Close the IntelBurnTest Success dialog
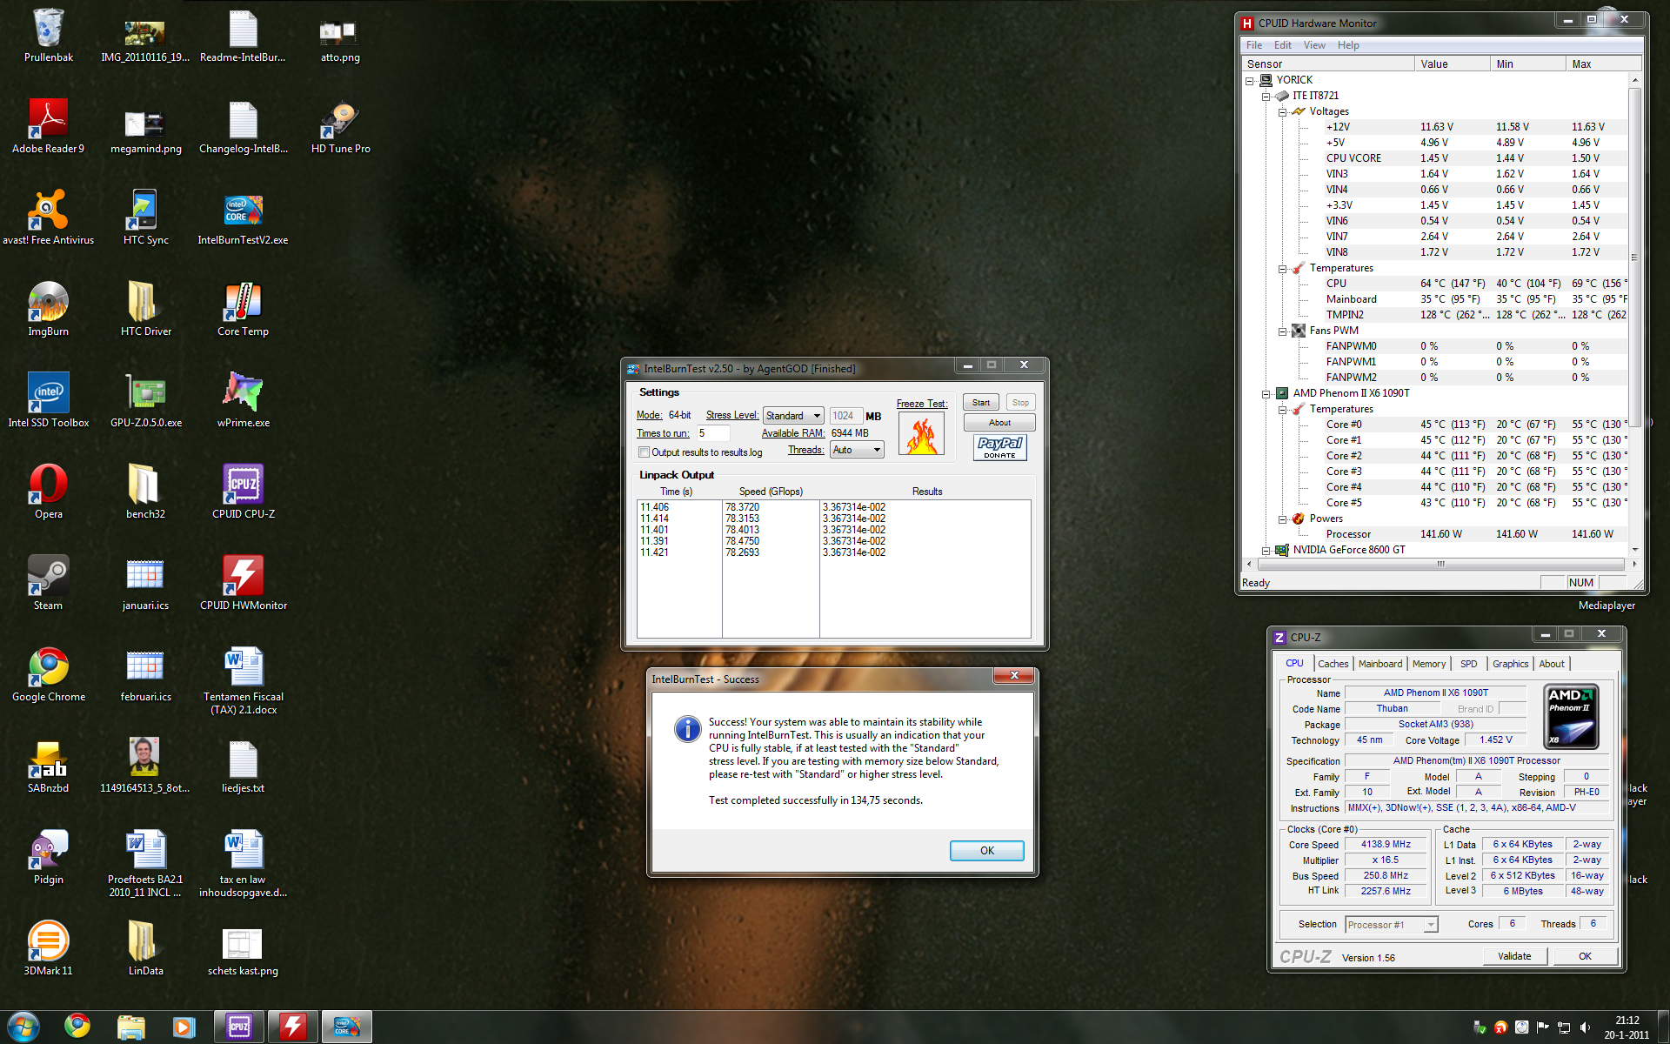Screen dimensions: 1670x1044 pyautogui.click(x=1013, y=676)
